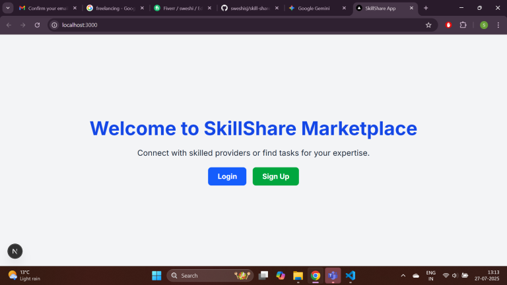
Task: Open a new browser tab
Action: tap(426, 8)
